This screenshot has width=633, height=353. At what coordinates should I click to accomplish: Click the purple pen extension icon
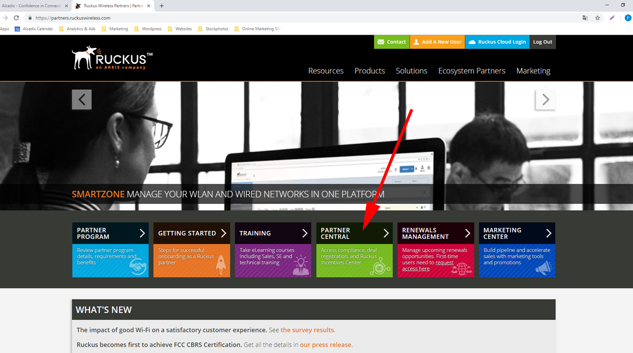point(612,18)
